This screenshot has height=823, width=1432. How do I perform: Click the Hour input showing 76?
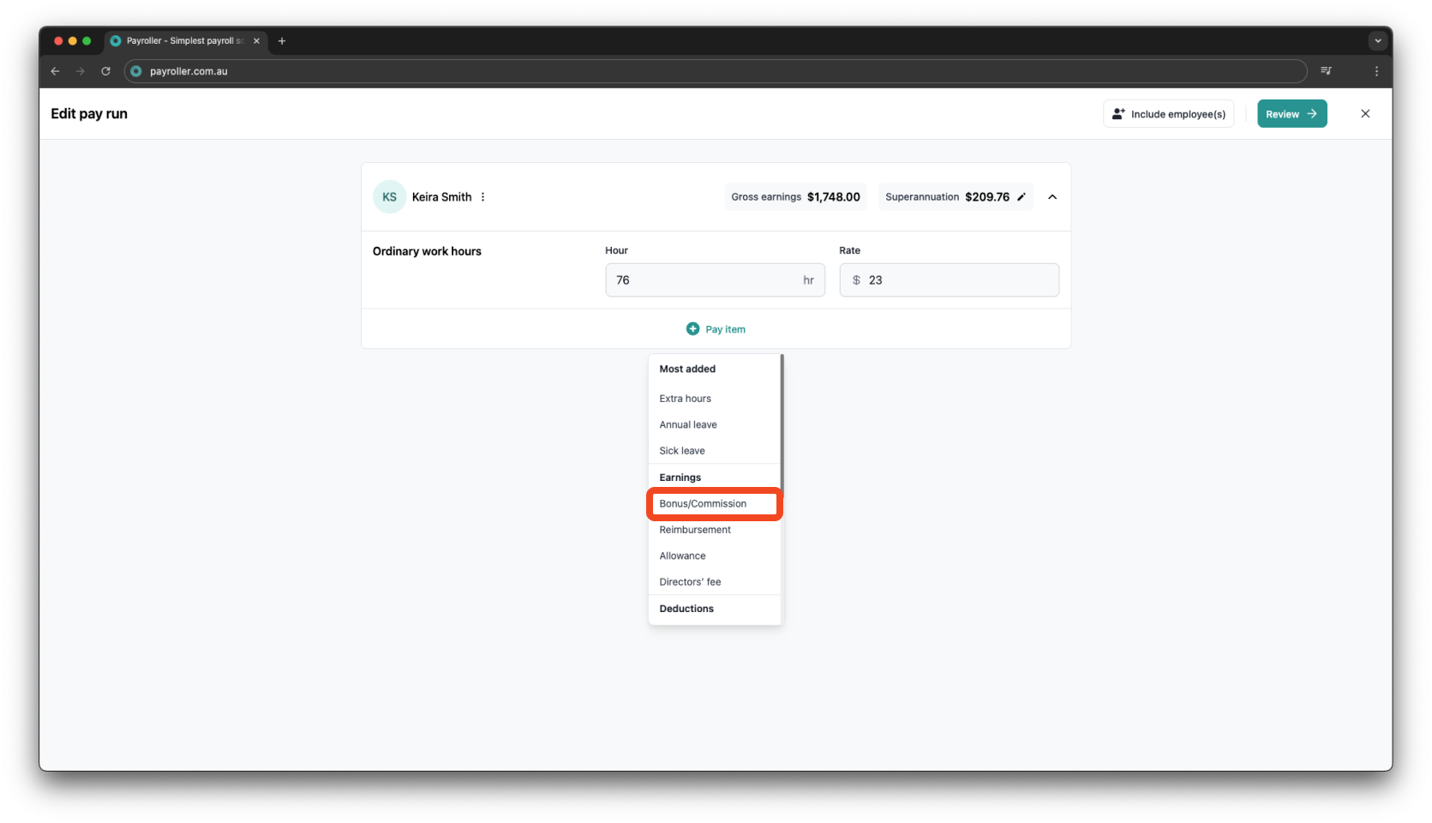pos(715,279)
